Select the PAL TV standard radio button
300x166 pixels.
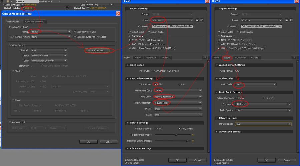(x=179, y=84)
